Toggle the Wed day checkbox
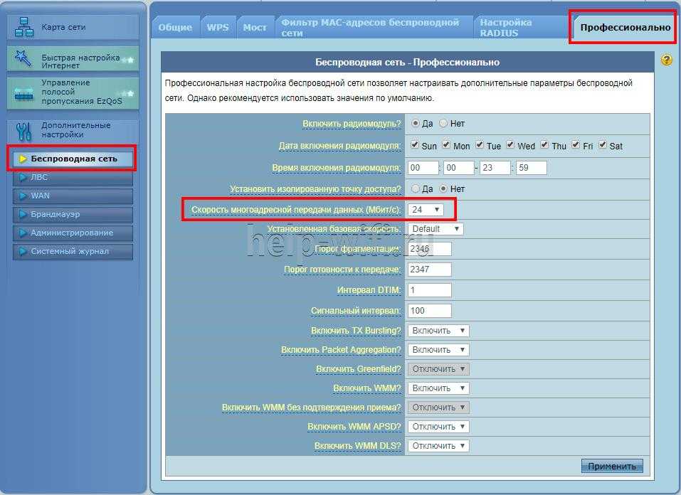This screenshot has width=681, height=495. coord(511,145)
